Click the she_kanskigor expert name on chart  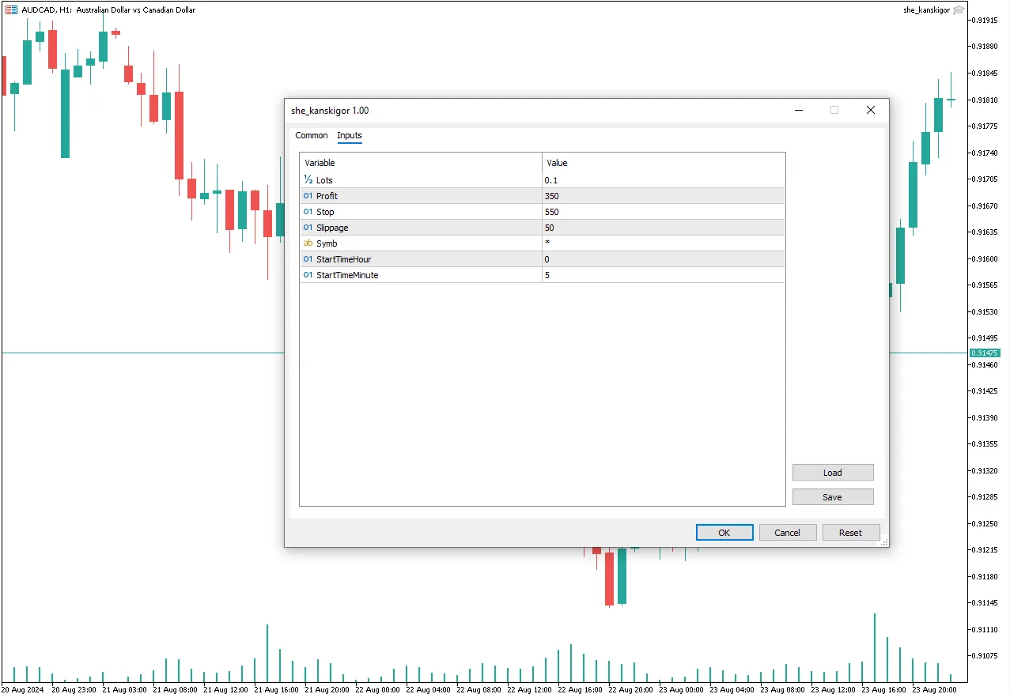(x=926, y=10)
